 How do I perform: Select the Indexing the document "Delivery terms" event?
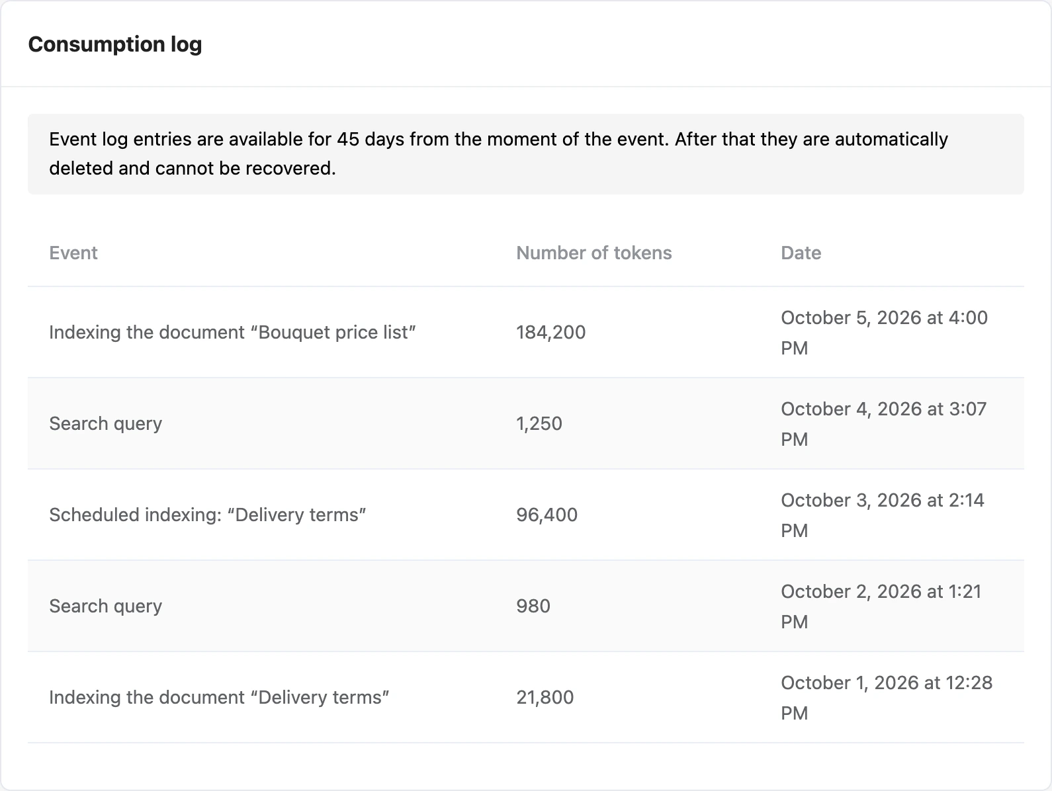(x=219, y=697)
